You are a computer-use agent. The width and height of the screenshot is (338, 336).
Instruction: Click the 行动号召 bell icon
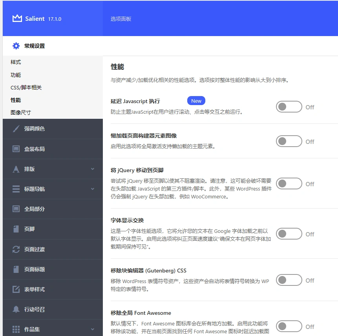coord(15,309)
